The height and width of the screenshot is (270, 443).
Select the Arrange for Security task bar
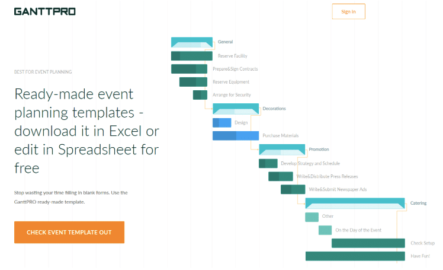[x=200, y=95]
